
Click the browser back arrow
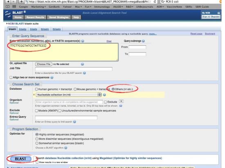pyautogui.click(x=8, y=2)
